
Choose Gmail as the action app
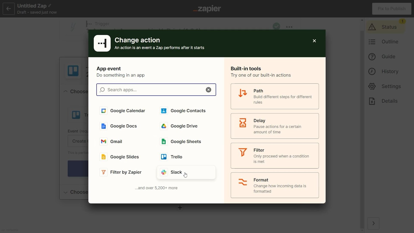click(x=111, y=142)
